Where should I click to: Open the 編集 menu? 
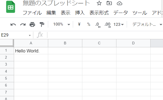(x=51, y=13)
